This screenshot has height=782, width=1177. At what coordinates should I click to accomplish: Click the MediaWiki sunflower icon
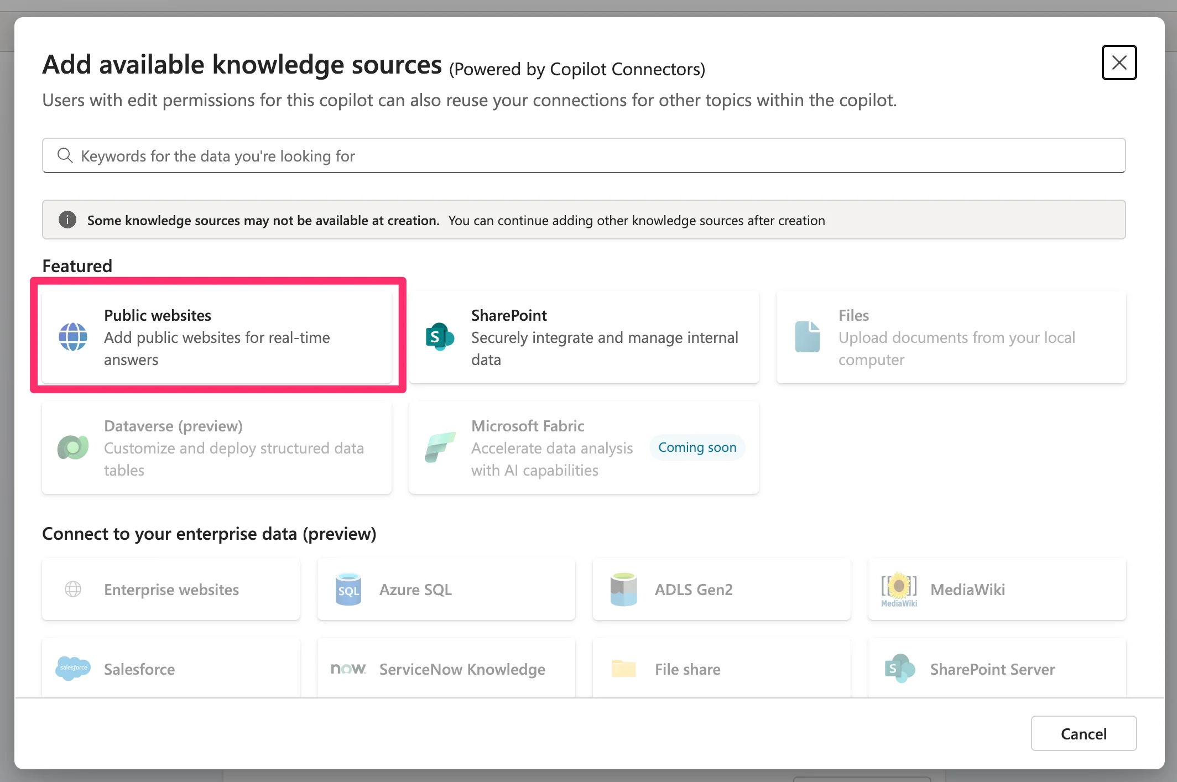click(899, 588)
